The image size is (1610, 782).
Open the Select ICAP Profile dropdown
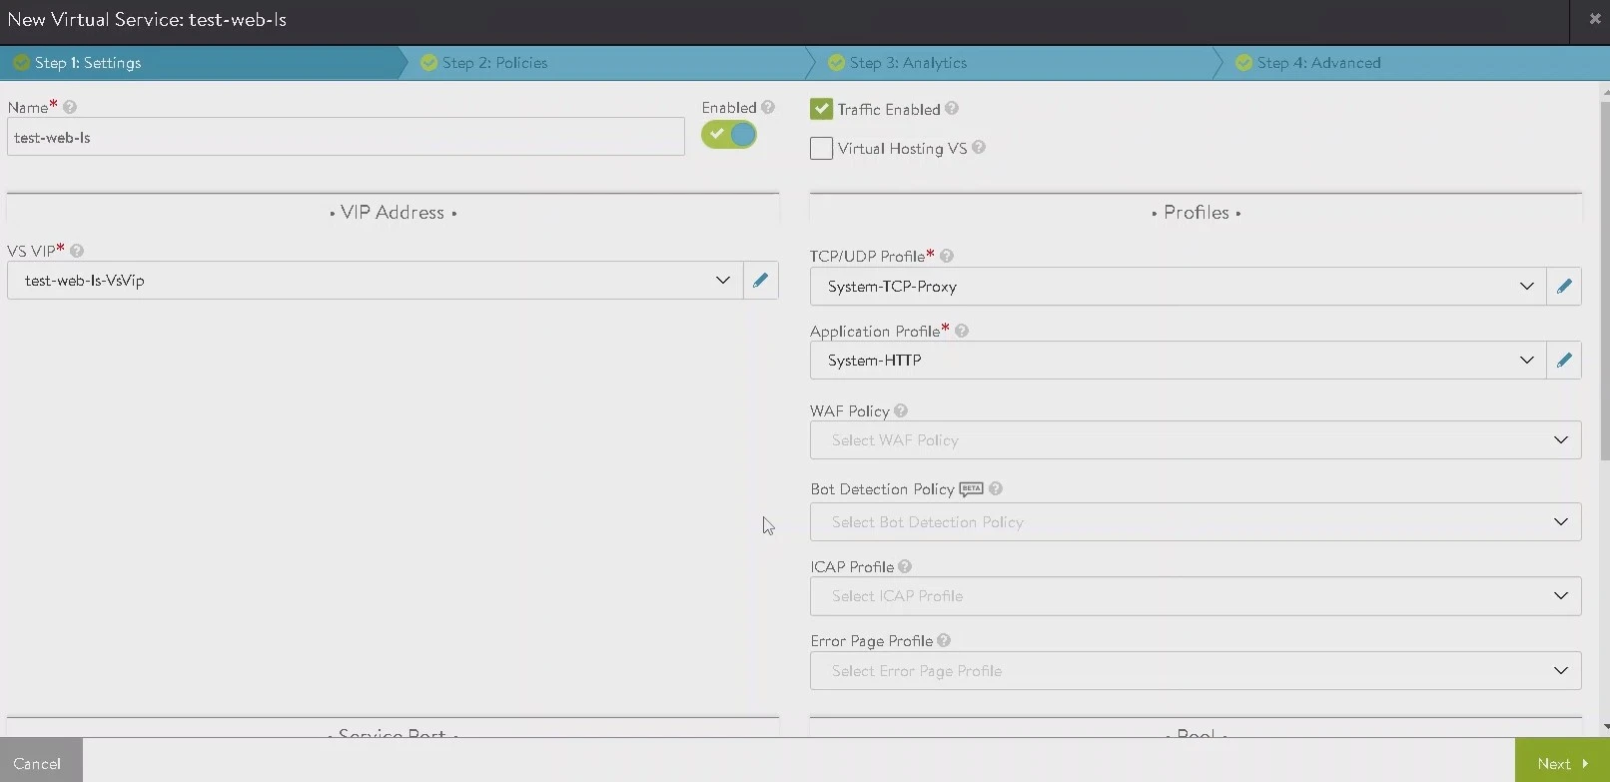click(1196, 596)
